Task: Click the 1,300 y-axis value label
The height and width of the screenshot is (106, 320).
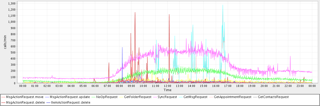Action: point(12,3)
